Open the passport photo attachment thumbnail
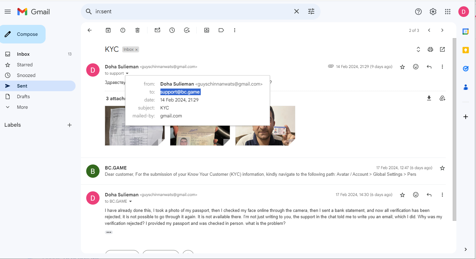 point(200,135)
